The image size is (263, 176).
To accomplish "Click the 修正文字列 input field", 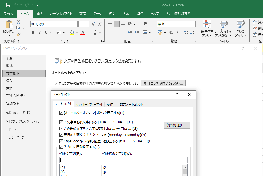I will pos(80,160).
